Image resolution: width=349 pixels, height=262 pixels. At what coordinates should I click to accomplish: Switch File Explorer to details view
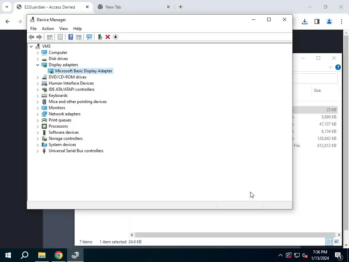(x=330, y=242)
